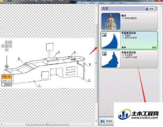Click the preview scrollbar's down arrow

coord(96,121)
